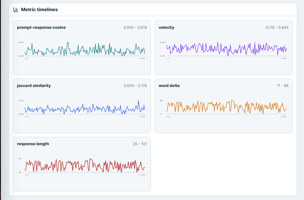The width and height of the screenshot is (304, 200).
Task: Click the 0.116 y-axis label on velocity chart
Action: coord(162,56)
